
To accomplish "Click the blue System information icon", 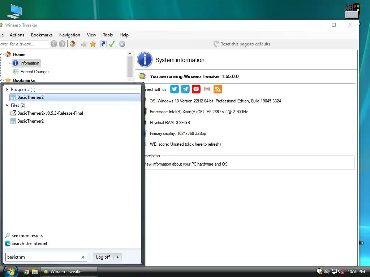I will click(x=145, y=60).
